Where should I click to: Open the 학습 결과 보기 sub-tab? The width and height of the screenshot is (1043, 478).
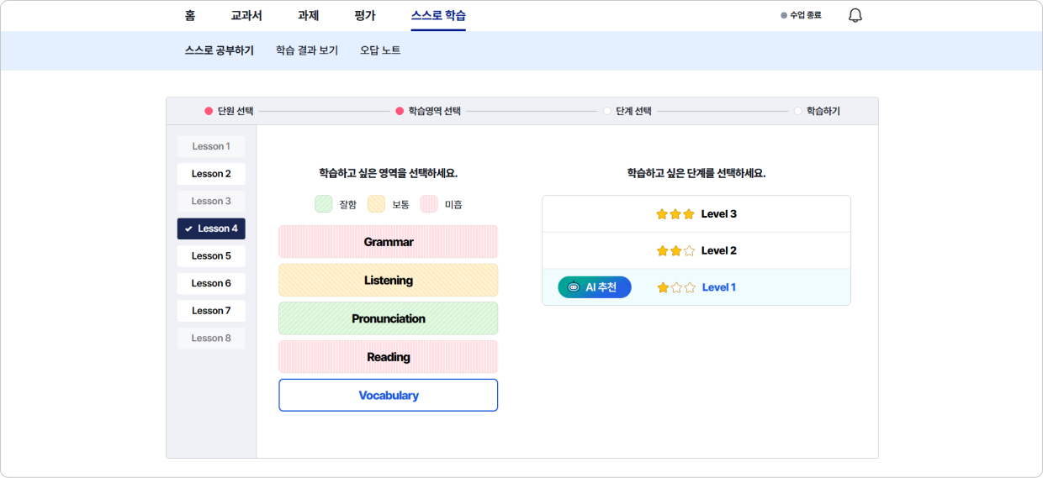pos(307,50)
